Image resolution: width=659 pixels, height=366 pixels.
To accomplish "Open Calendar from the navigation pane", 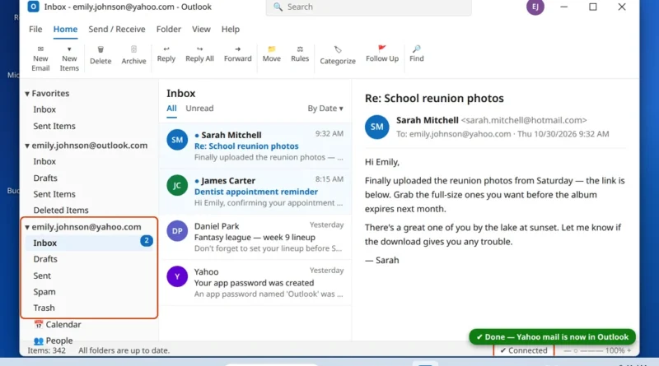I will pos(58,324).
